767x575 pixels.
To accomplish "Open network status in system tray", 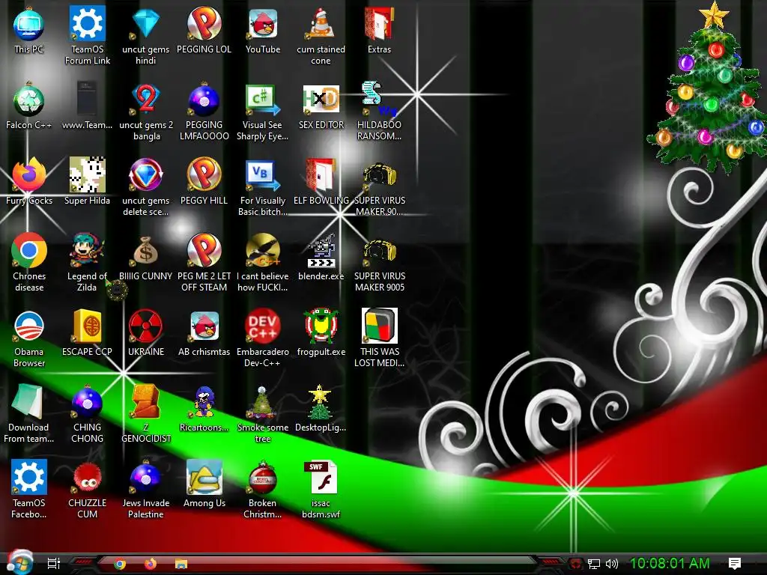I will click(594, 564).
